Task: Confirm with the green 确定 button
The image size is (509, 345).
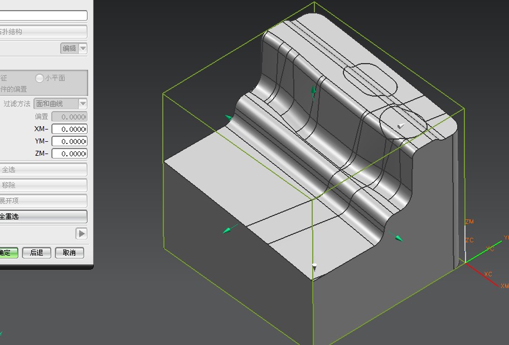Action: coord(8,253)
